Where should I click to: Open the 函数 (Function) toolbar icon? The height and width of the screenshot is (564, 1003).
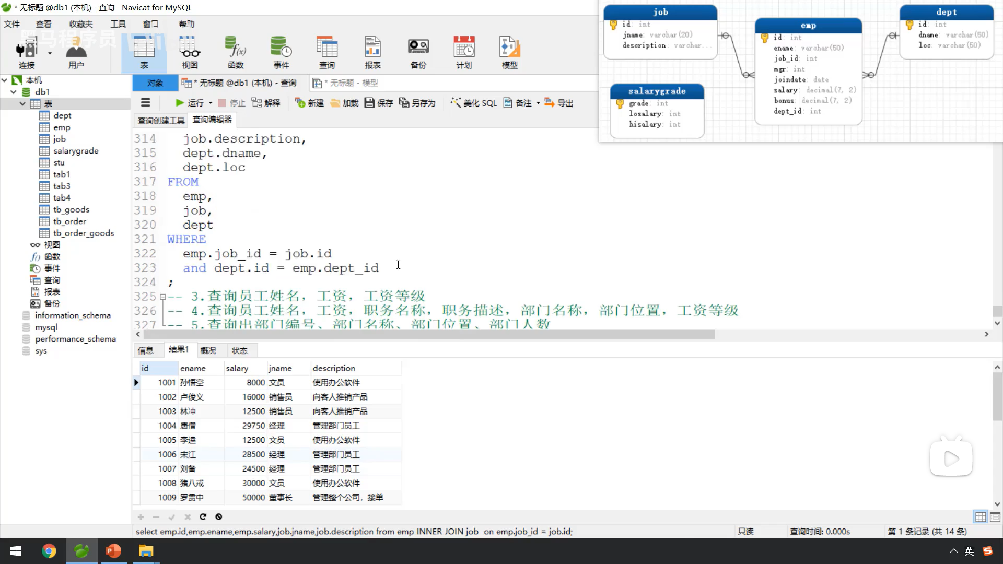(x=236, y=52)
